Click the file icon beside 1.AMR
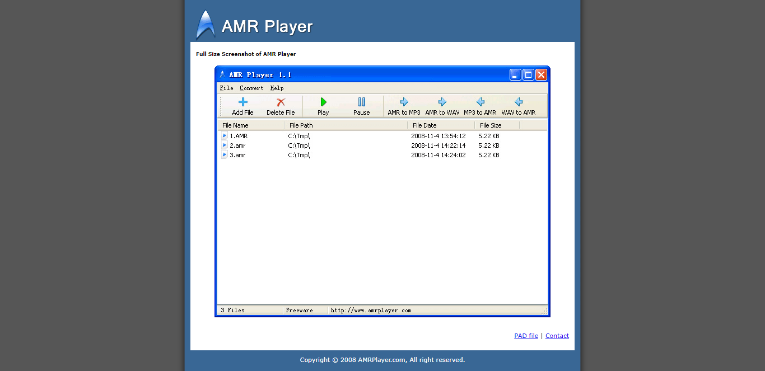This screenshot has height=371, width=765. tap(225, 136)
